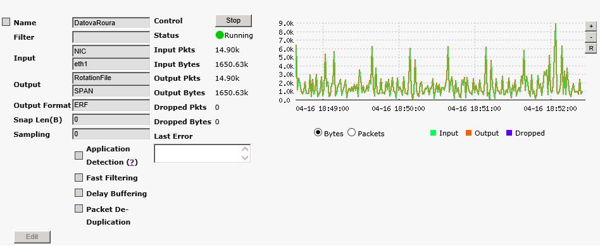This screenshot has height=246, width=600.
Task: Tick the checkbox beside Name
Action: tap(6, 21)
